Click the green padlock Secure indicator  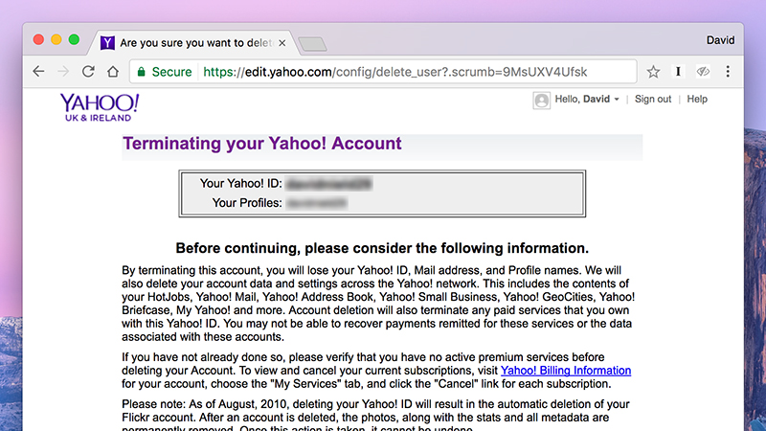click(x=164, y=72)
